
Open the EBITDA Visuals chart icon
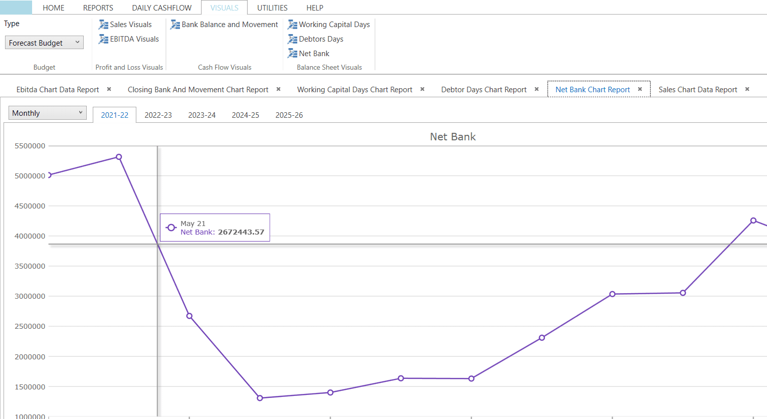(103, 39)
